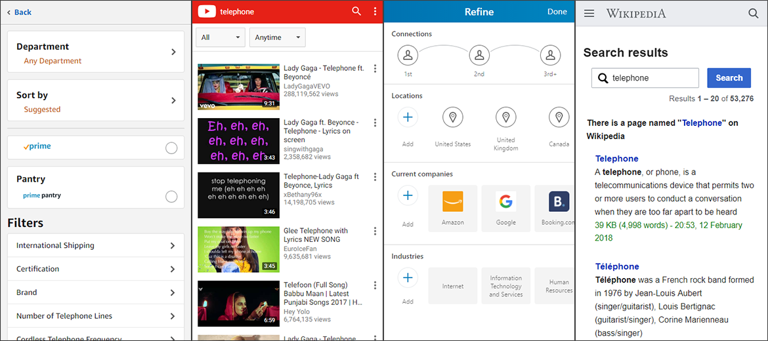Screen dimensions: 768x341
Task: Select 1st connections person icon
Action: 408,55
